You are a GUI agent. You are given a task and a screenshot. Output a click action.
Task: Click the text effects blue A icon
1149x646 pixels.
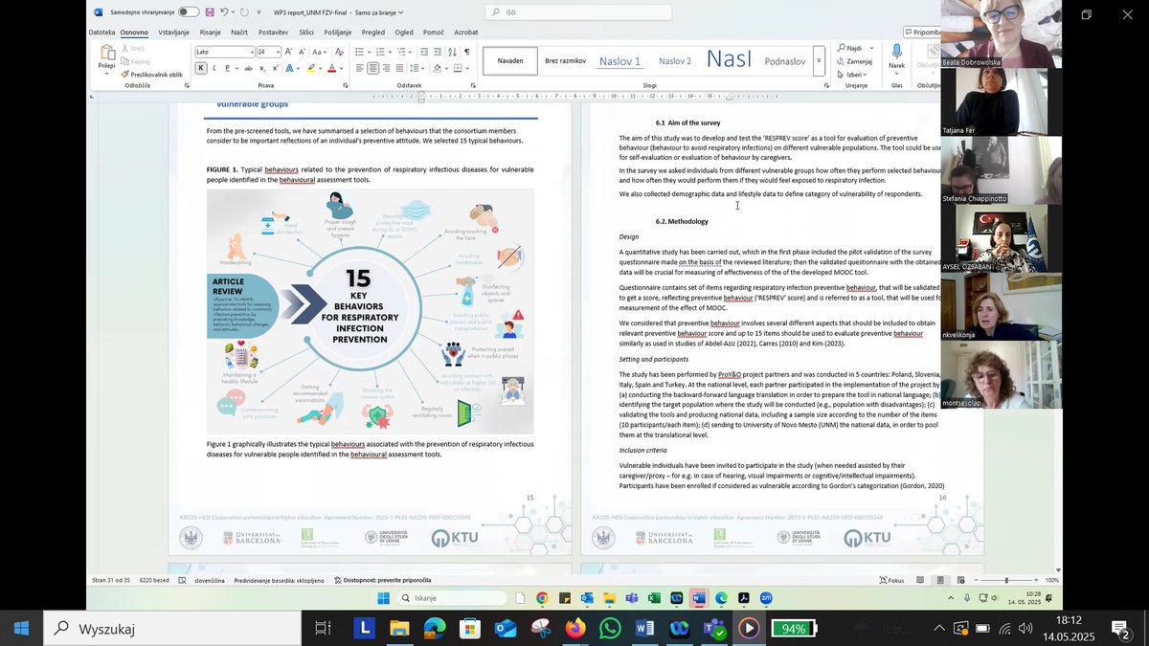(288, 68)
